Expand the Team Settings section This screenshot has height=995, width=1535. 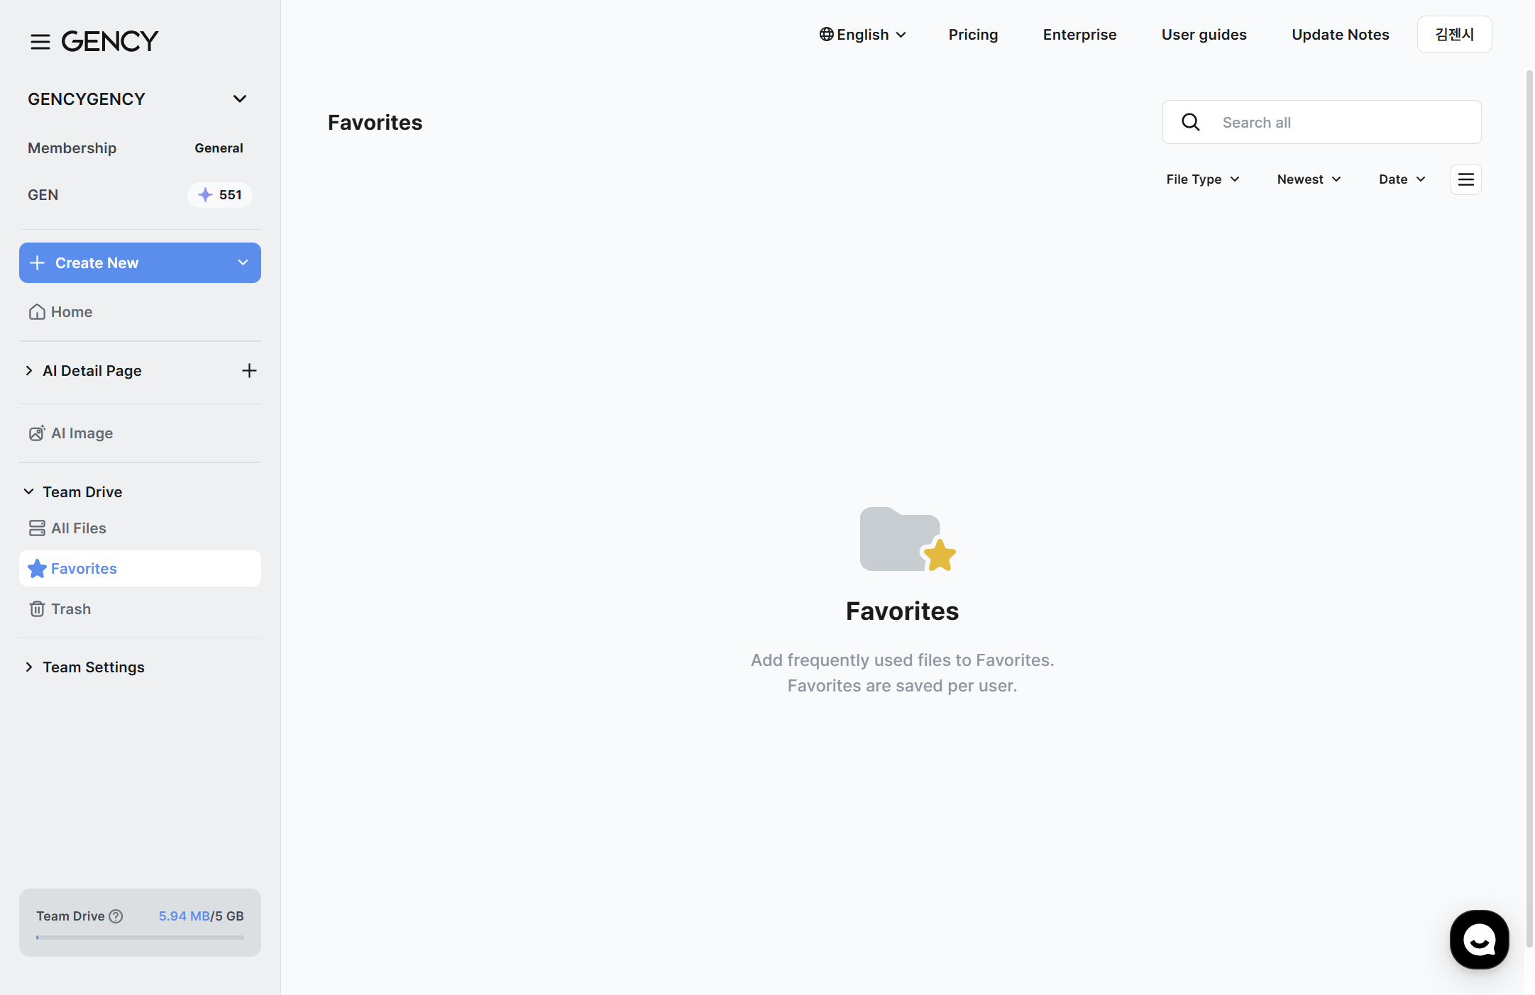tap(29, 667)
